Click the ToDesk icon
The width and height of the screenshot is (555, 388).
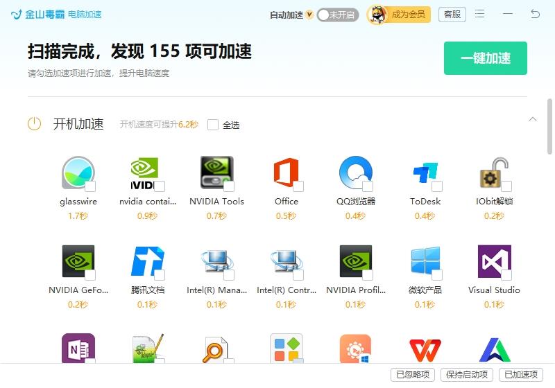(x=425, y=173)
